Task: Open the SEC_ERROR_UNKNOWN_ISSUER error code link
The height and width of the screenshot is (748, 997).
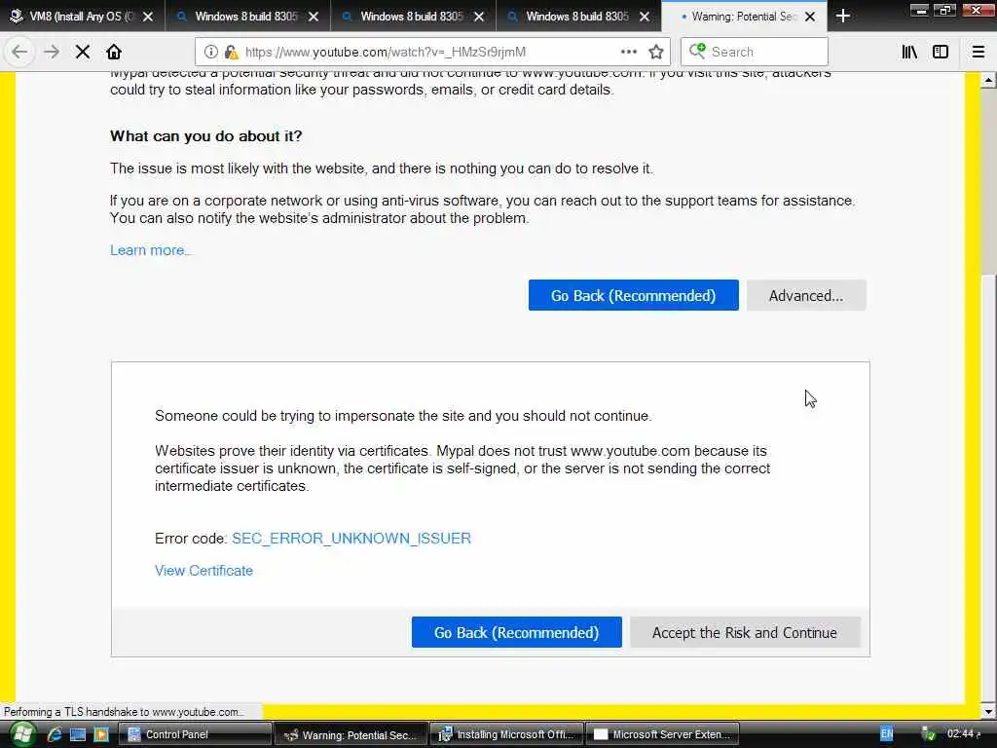Action: 351,538
